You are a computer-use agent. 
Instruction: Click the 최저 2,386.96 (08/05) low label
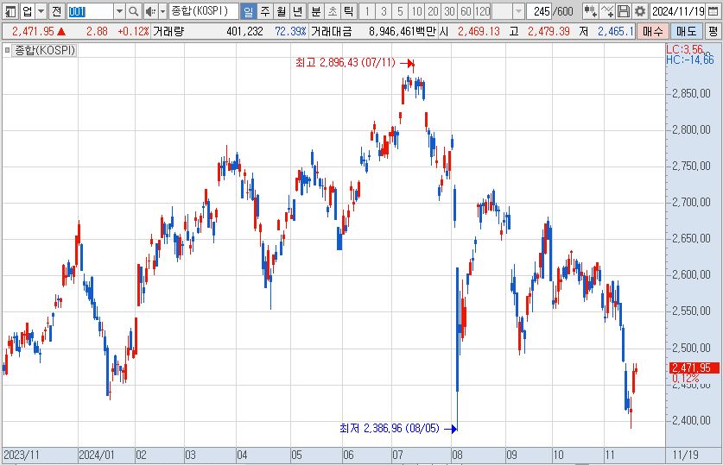(x=390, y=429)
